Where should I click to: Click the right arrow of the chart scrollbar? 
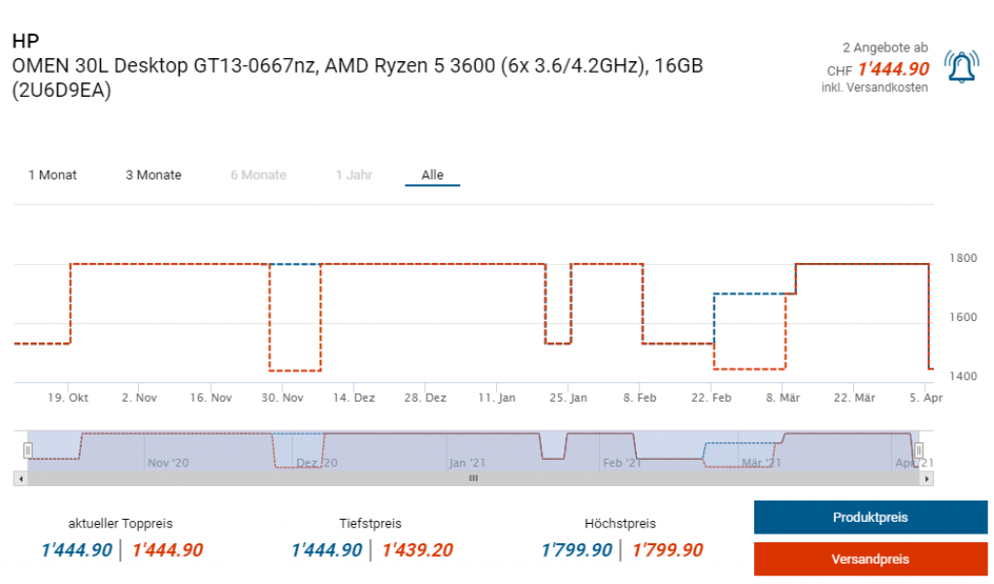point(927,478)
